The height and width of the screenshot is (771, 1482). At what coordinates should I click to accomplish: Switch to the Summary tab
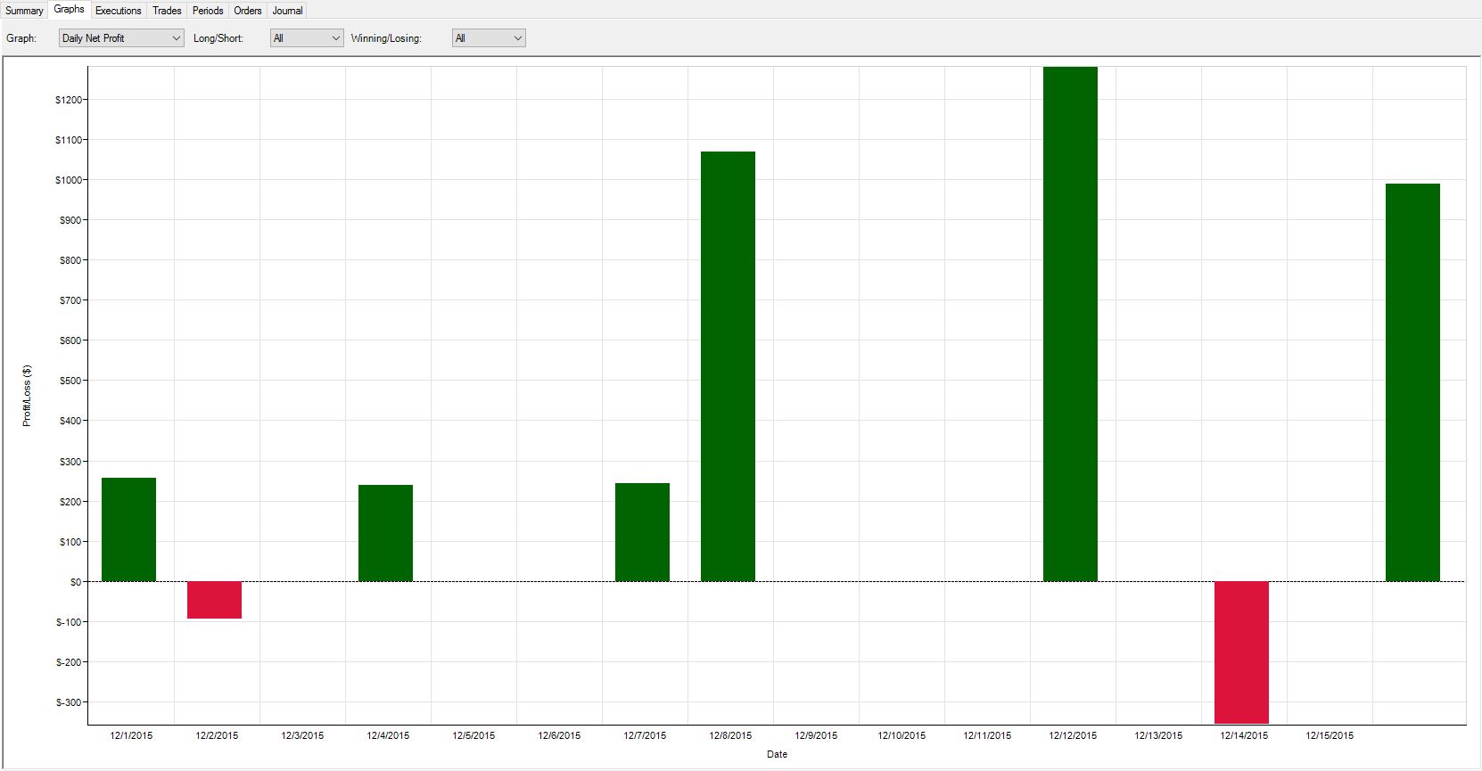[24, 11]
